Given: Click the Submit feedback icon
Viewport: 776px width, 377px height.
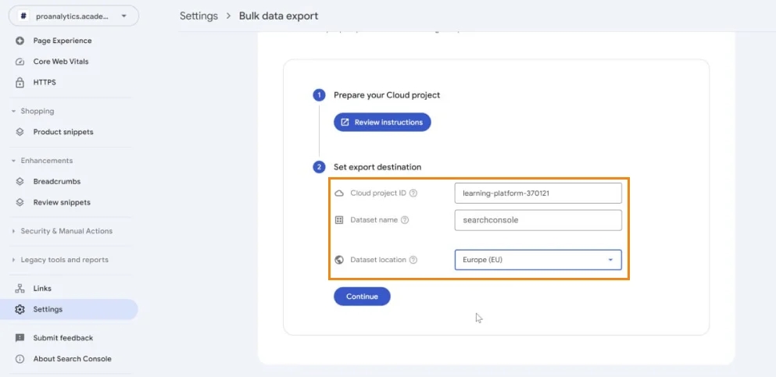Looking at the screenshot, I should 20,338.
